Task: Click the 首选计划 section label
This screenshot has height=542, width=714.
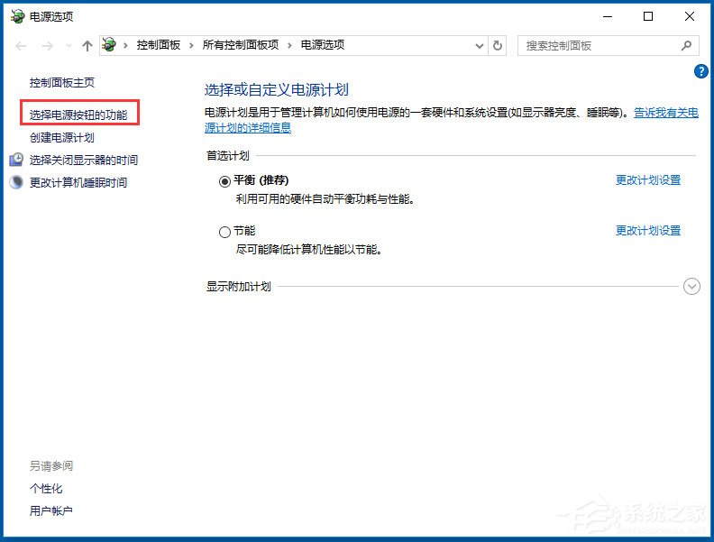Action: [x=228, y=156]
